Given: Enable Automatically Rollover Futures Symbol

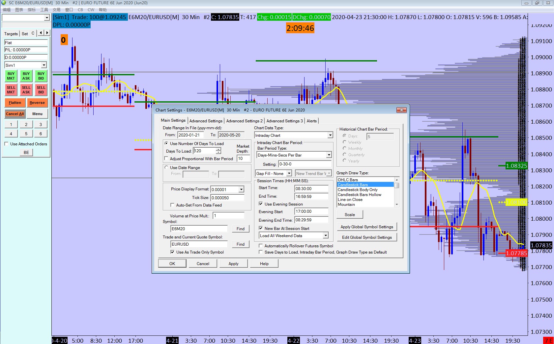Looking at the screenshot, I should click(x=261, y=246).
